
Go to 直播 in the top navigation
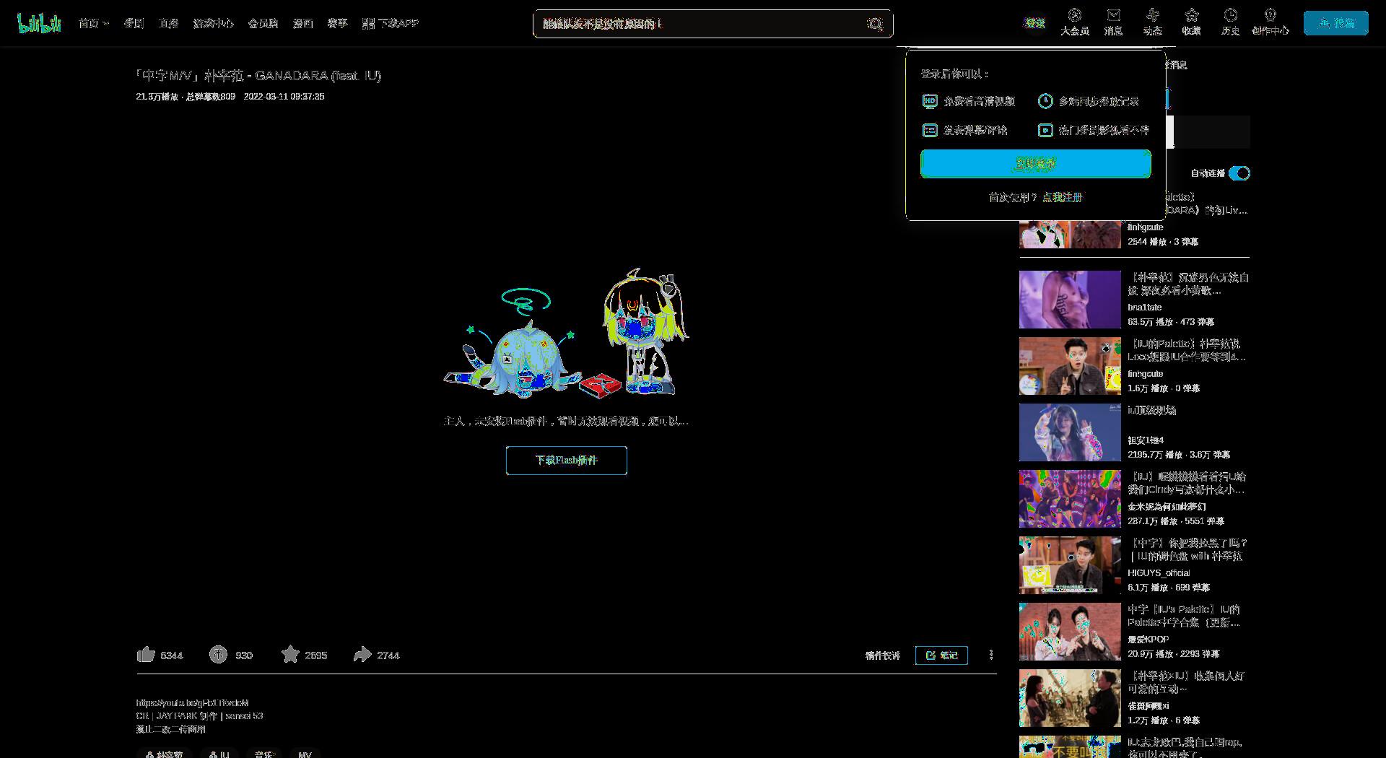pyautogui.click(x=168, y=24)
